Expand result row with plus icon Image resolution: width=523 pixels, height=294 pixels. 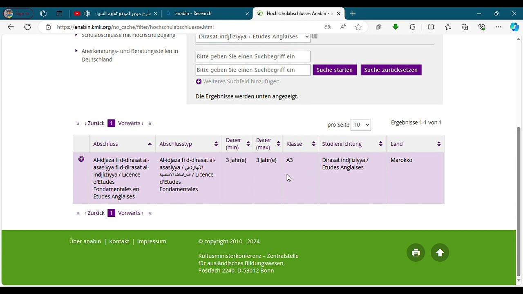click(x=81, y=159)
